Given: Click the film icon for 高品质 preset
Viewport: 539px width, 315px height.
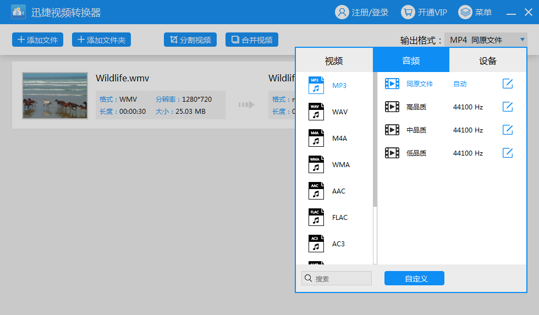Looking at the screenshot, I should [392, 107].
